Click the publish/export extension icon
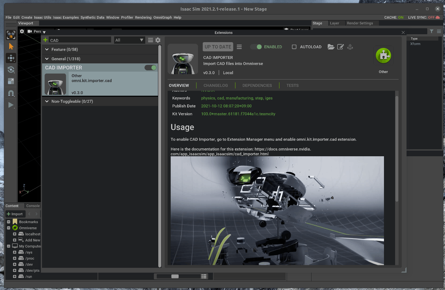The width and height of the screenshot is (445, 290). 350,47
